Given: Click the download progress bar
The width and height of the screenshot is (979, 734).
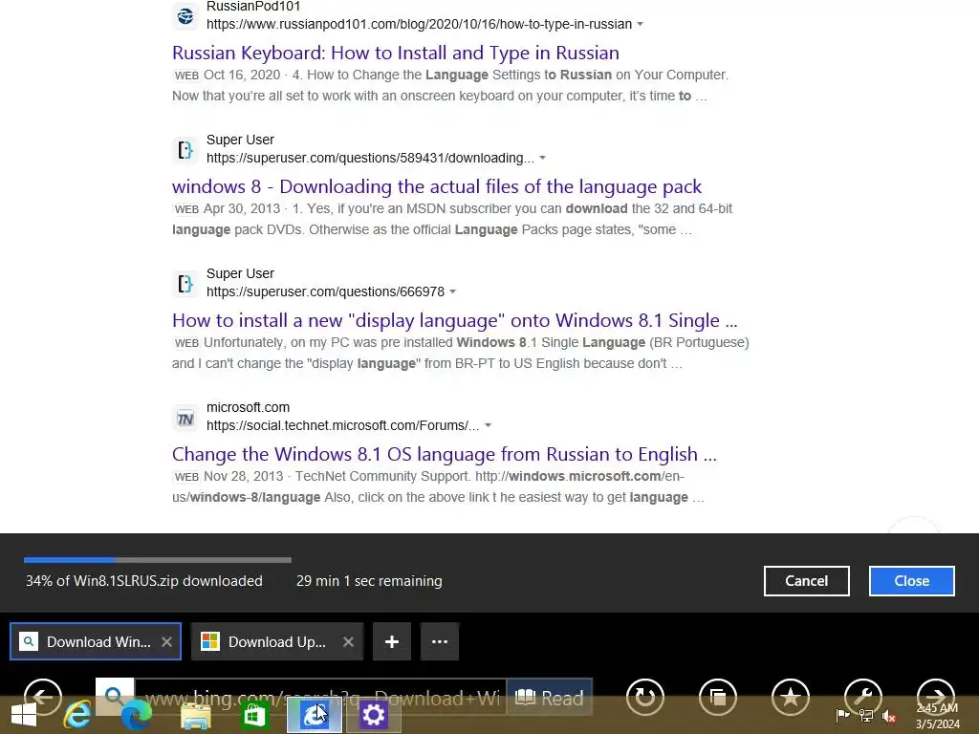Looking at the screenshot, I should pos(158,560).
